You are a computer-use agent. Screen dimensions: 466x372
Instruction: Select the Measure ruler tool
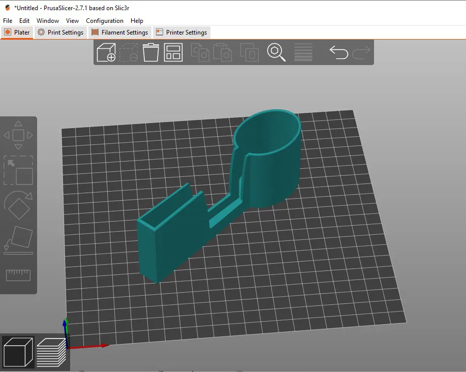pyautogui.click(x=18, y=275)
